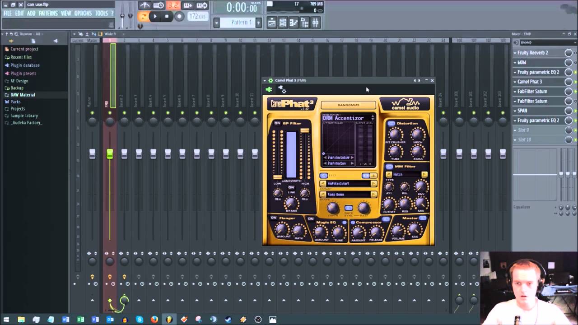This screenshot has width=578, height=325.
Task: Open the TOOLS menu
Action: [x=101, y=14]
